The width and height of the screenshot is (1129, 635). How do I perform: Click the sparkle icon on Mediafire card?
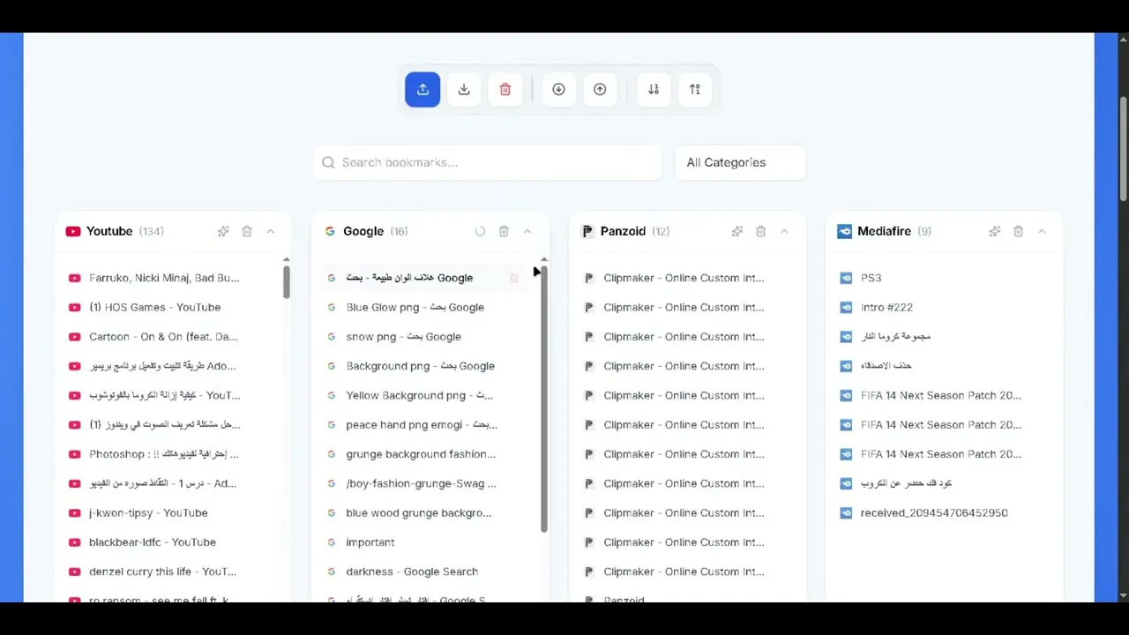(x=994, y=231)
